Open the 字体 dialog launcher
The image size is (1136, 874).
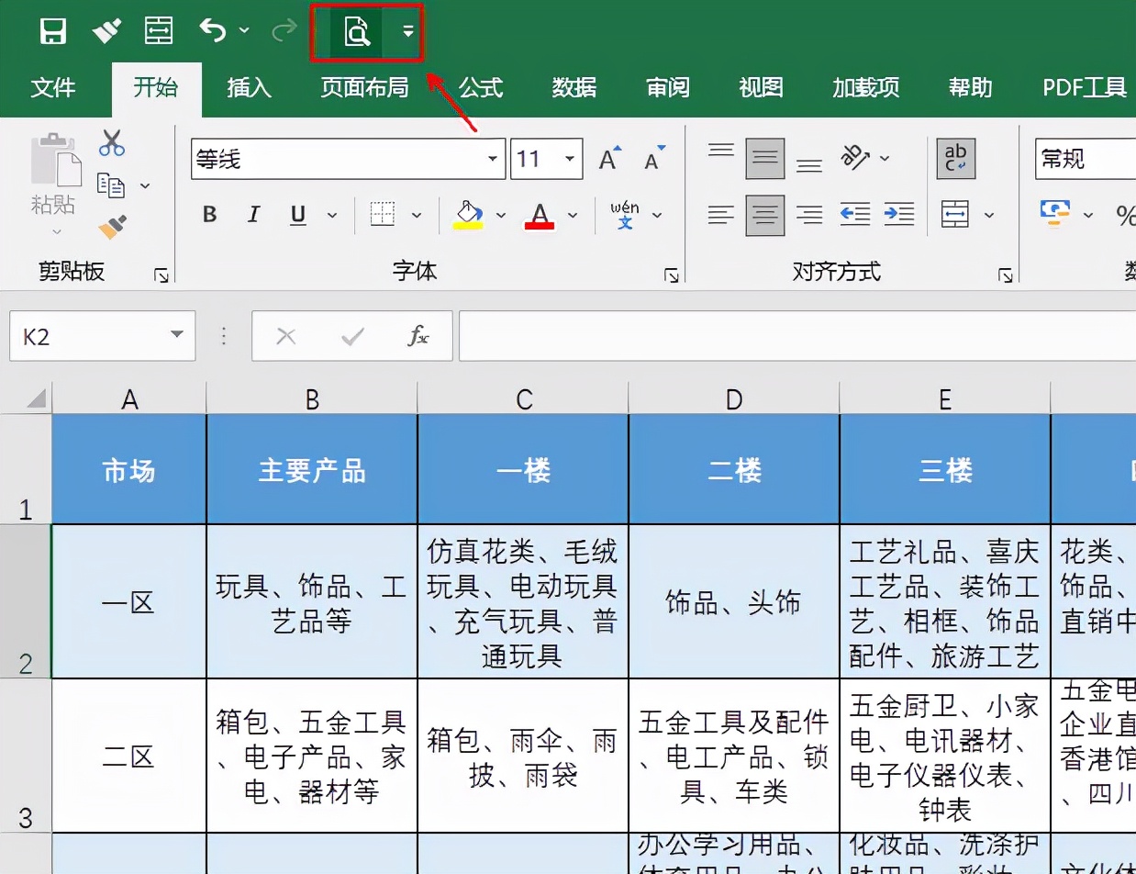click(672, 275)
